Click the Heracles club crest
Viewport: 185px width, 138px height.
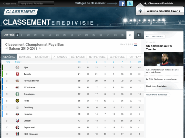click(17, 114)
